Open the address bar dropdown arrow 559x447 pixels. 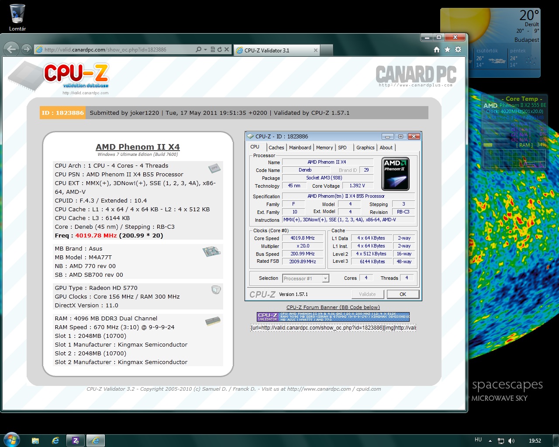coord(205,50)
